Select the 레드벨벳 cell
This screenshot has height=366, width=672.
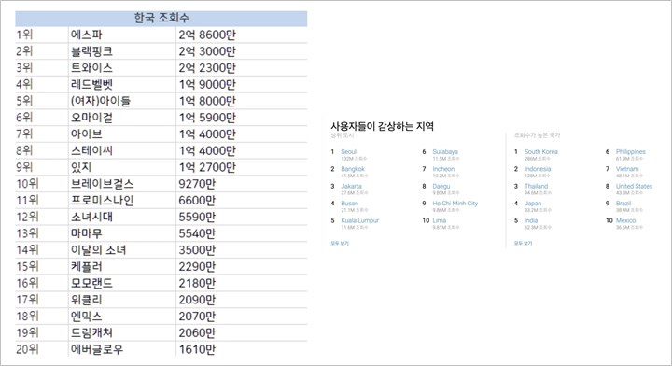pos(122,84)
